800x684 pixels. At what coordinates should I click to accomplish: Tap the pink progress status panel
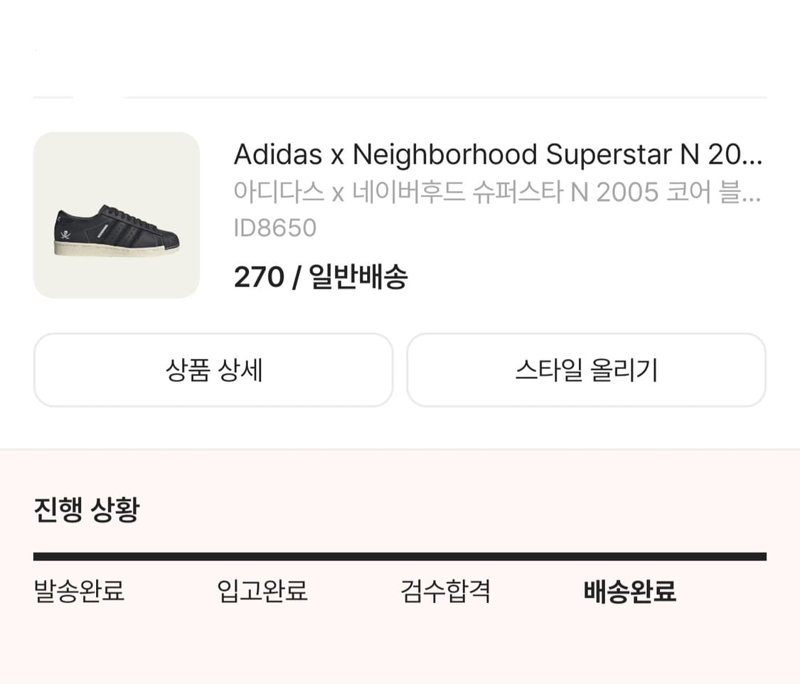(400, 562)
